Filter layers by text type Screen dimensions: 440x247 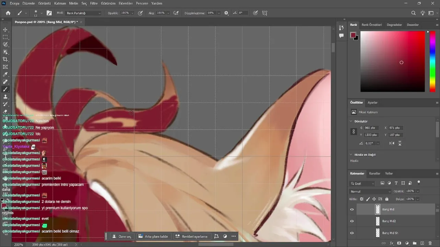coord(396,183)
